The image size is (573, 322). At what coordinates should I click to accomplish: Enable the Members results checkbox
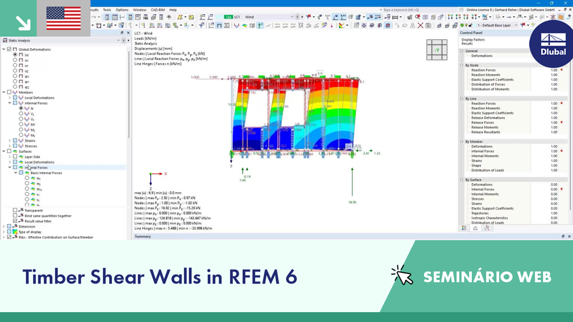point(9,92)
